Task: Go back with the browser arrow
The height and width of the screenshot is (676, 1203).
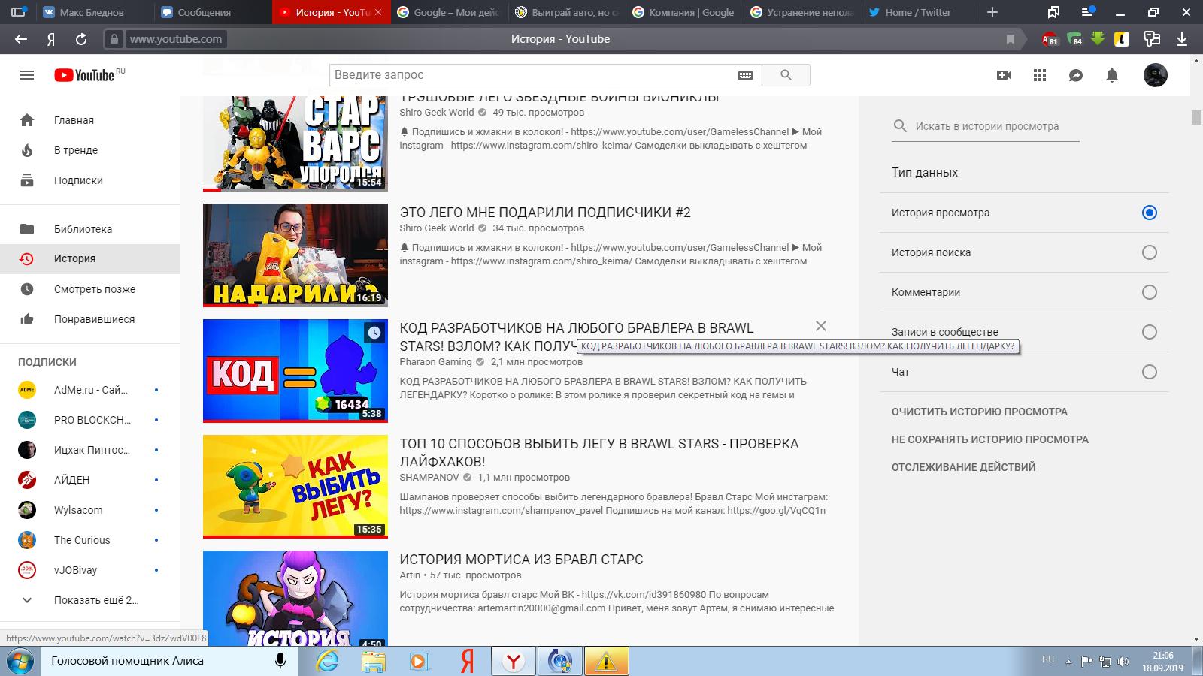Action: pyautogui.click(x=21, y=39)
